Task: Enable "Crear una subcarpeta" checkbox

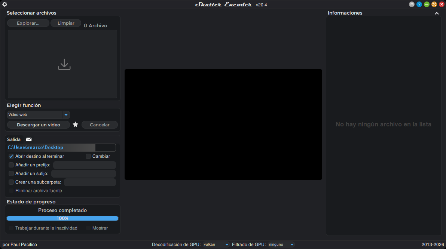Action: click(x=11, y=182)
